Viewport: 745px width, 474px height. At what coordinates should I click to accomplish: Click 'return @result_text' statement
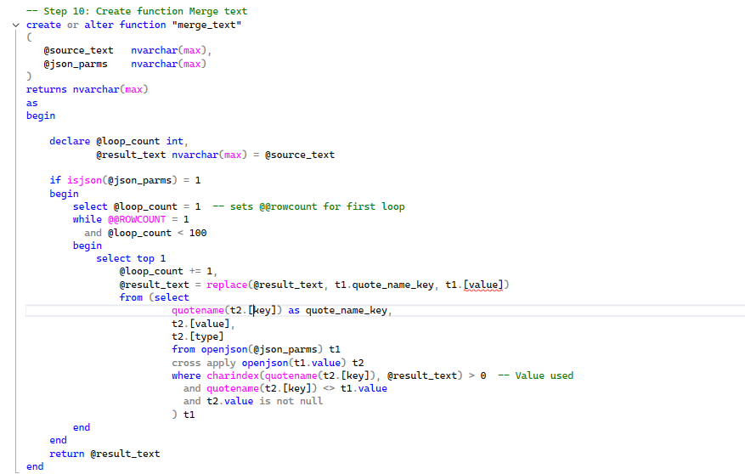click(x=104, y=454)
